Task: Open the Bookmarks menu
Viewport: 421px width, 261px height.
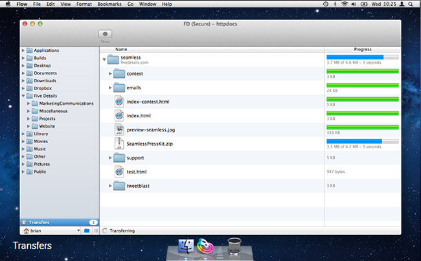Action: click(109, 4)
